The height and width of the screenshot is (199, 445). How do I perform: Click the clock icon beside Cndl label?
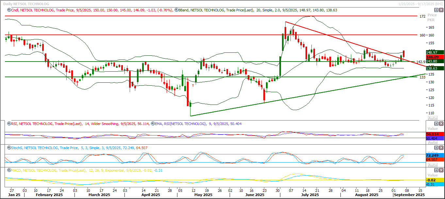pos(9,10)
